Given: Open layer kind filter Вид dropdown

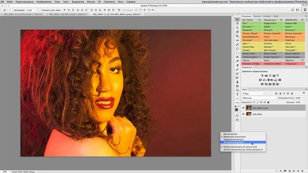Looking at the screenshot, I should point(254,94).
